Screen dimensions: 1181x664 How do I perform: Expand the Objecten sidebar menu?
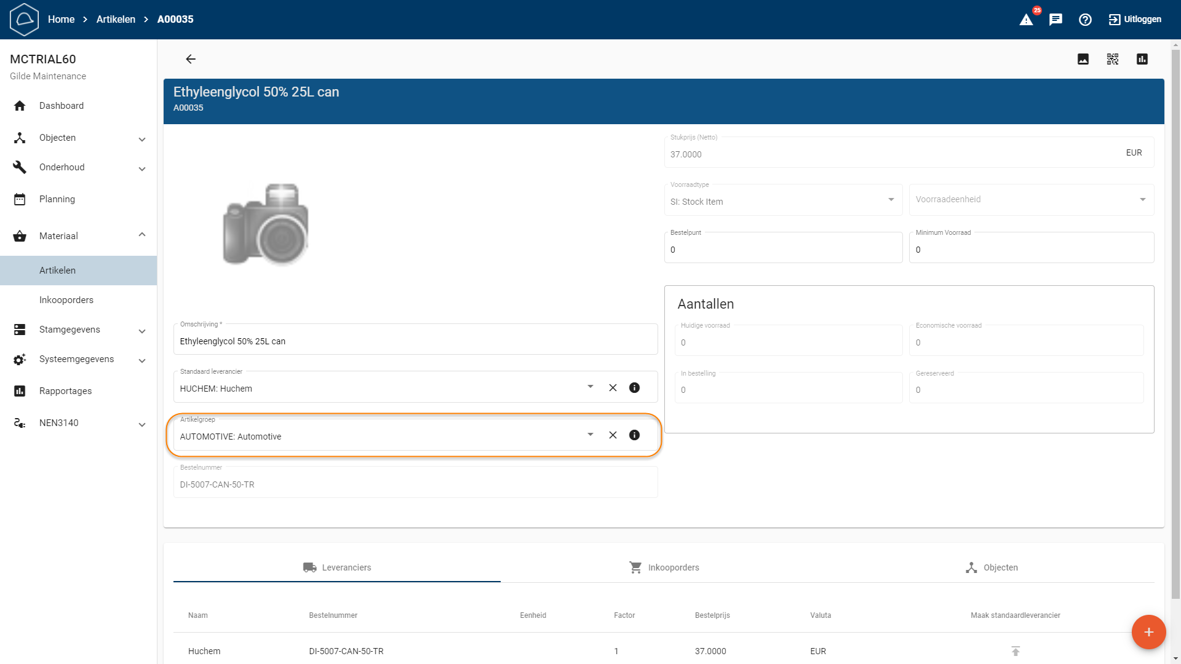click(x=142, y=139)
